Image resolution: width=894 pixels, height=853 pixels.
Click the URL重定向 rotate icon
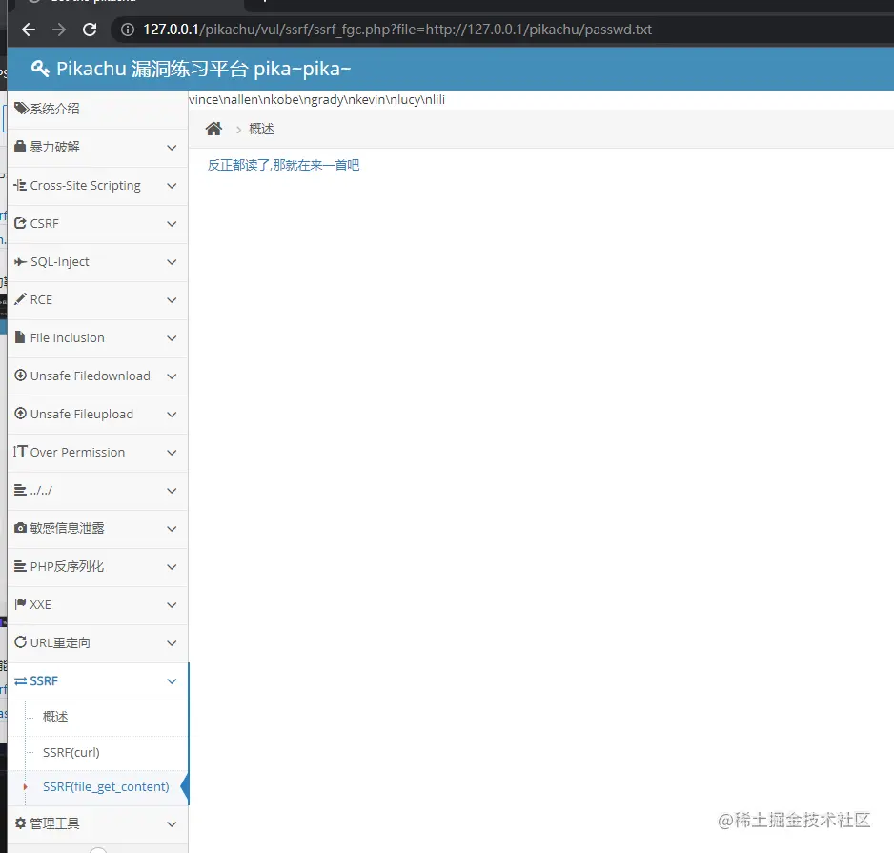20,642
